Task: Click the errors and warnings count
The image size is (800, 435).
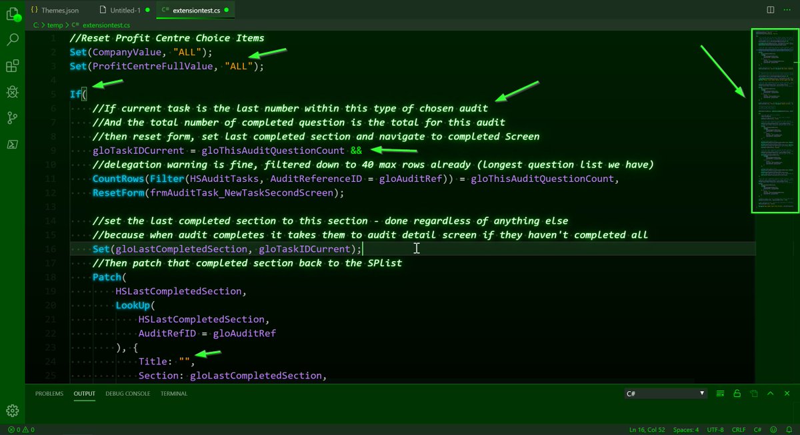Action: [21, 430]
